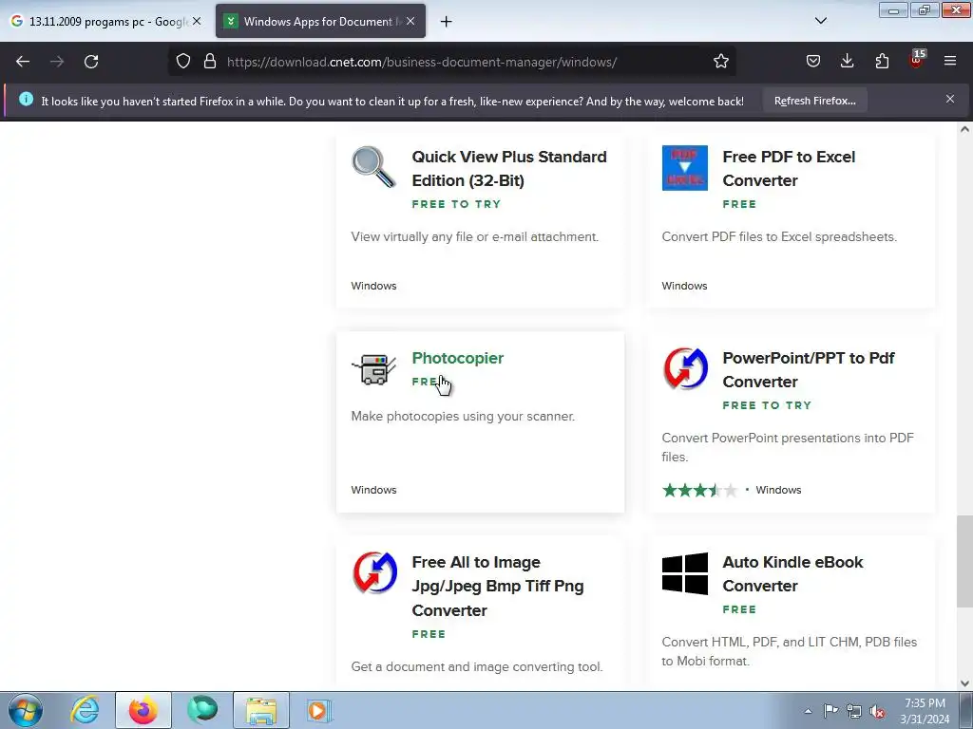Screen dimensions: 973x729
Task: Go back to the previous page
Action: click(23, 62)
